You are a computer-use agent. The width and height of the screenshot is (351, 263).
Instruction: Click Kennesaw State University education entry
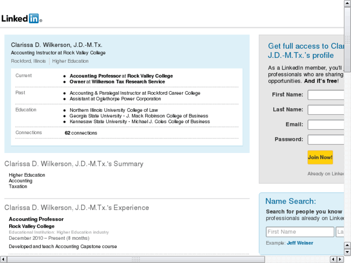(x=140, y=122)
